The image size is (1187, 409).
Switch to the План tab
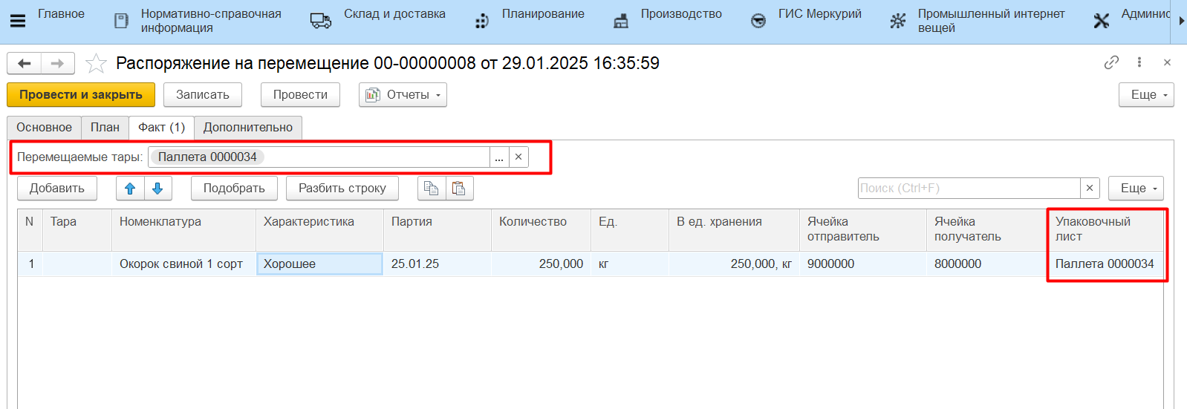pyautogui.click(x=105, y=128)
